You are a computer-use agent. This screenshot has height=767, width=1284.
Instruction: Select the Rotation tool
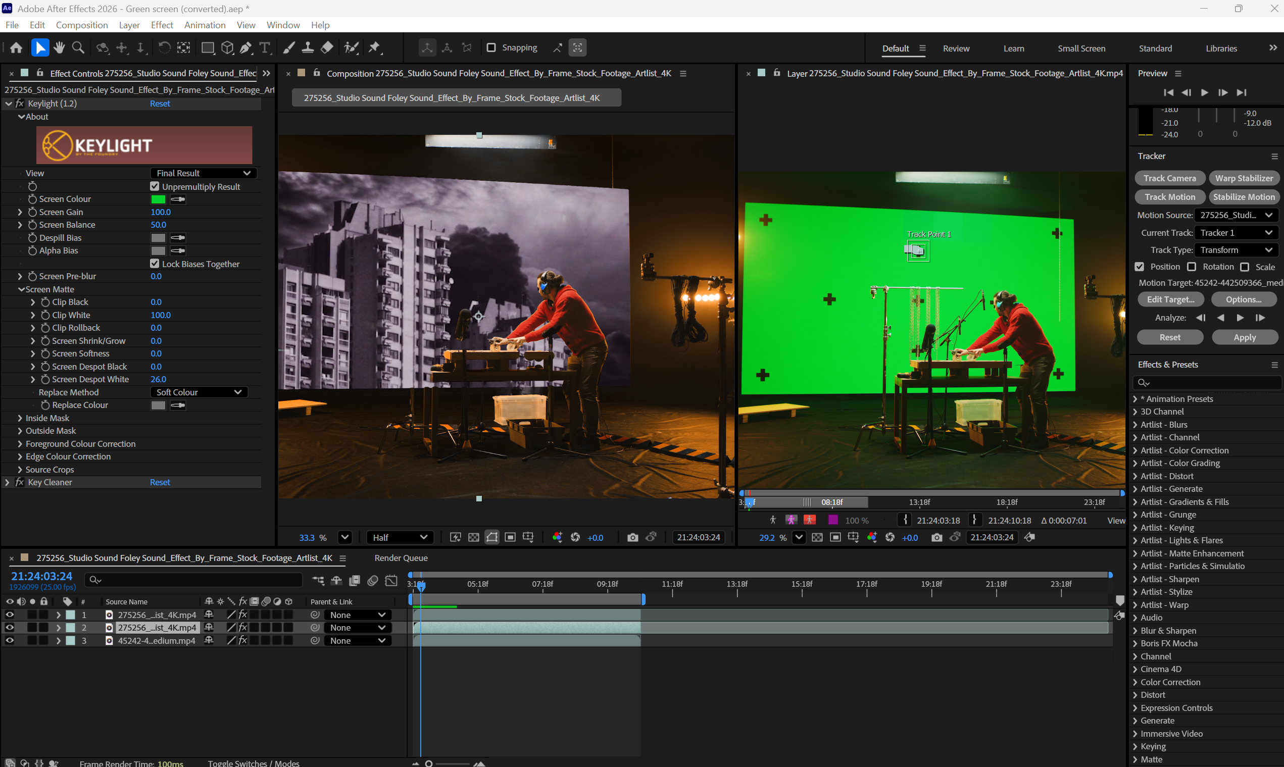pyautogui.click(x=164, y=47)
